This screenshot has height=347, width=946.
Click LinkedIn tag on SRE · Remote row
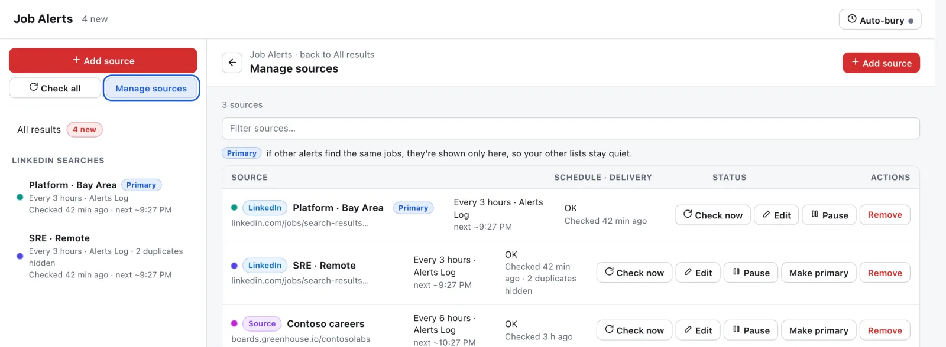tap(265, 266)
